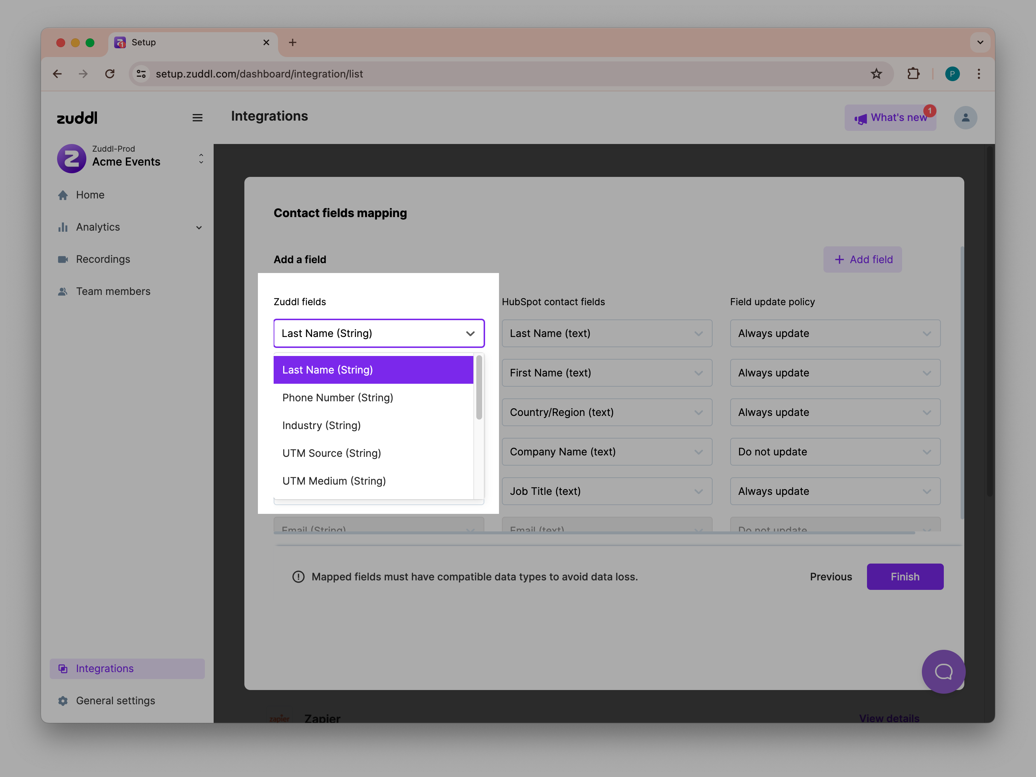Open the site info icon in address bar
The width and height of the screenshot is (1036, 777).
[141, 74]
